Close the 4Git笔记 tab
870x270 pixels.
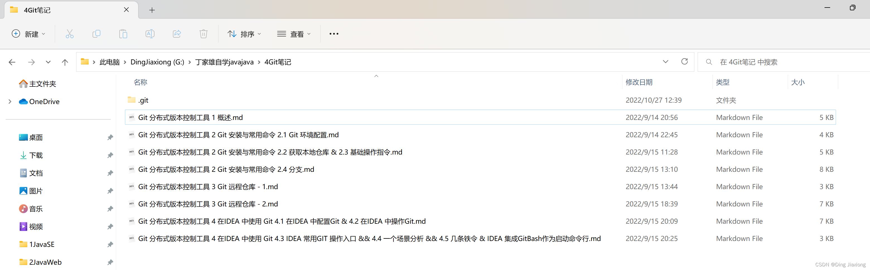[x=126, y=10]
